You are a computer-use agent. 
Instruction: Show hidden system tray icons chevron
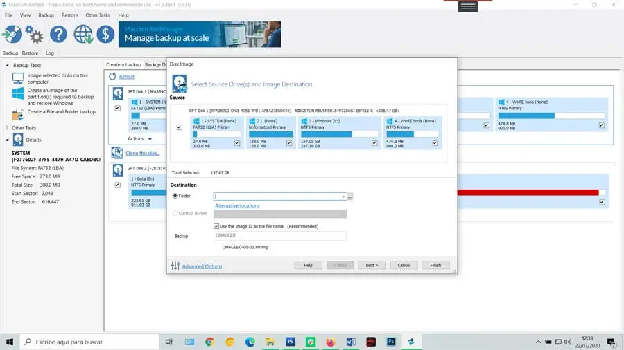click(x=538, y=342)
